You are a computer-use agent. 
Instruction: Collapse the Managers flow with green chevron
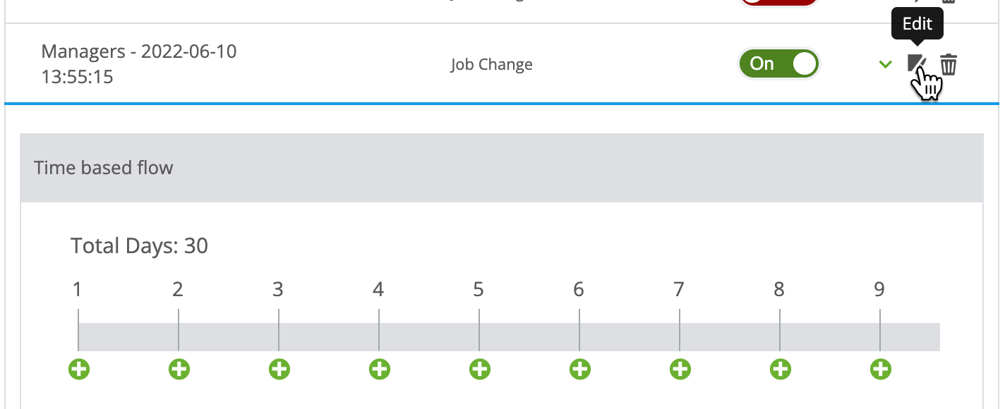coord(885,64)
